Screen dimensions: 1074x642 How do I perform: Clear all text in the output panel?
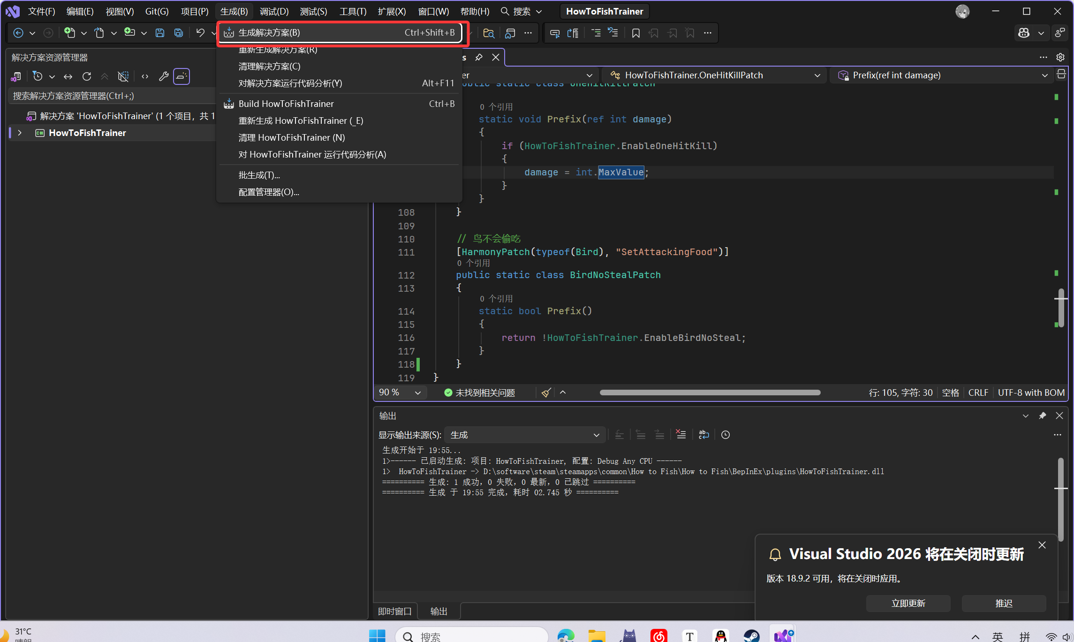coord(681,435)
